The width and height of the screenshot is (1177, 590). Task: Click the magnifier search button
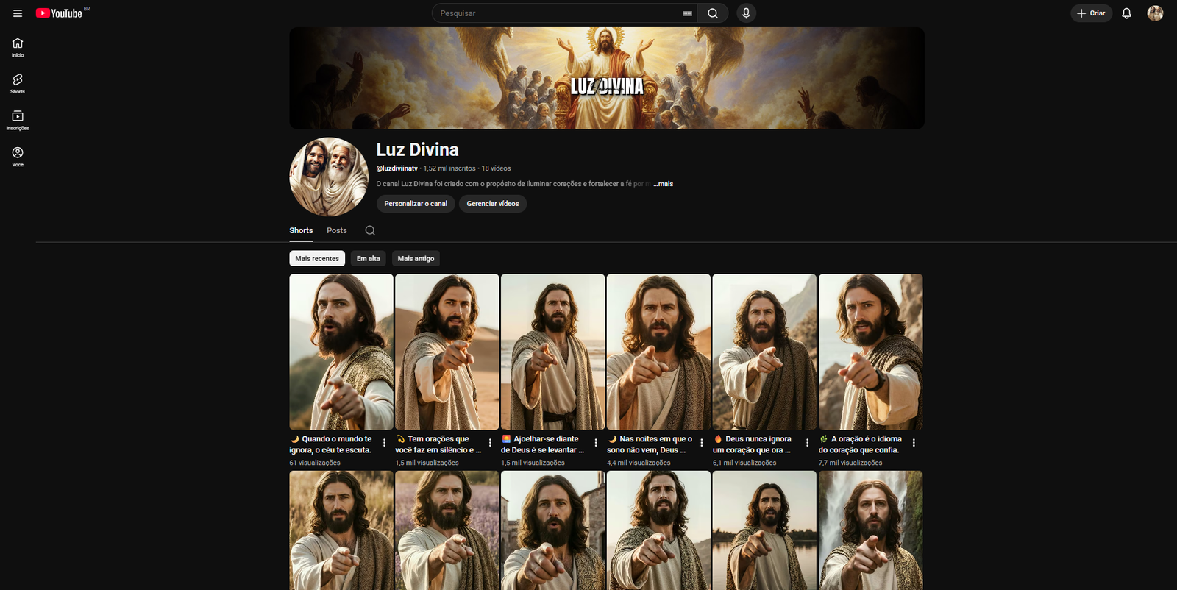click(x=713, y=13)
